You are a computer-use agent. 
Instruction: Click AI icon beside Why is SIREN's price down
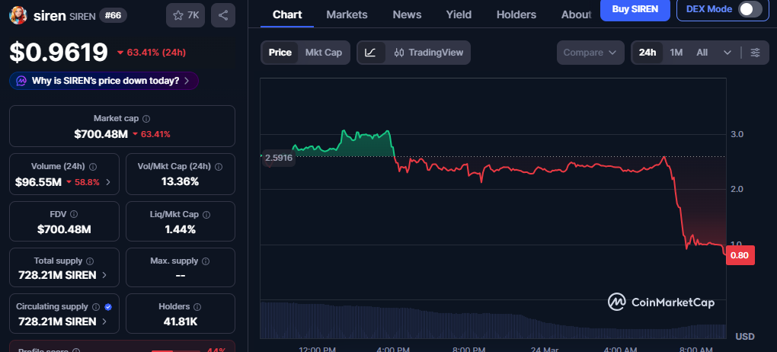tap(21, 80)
